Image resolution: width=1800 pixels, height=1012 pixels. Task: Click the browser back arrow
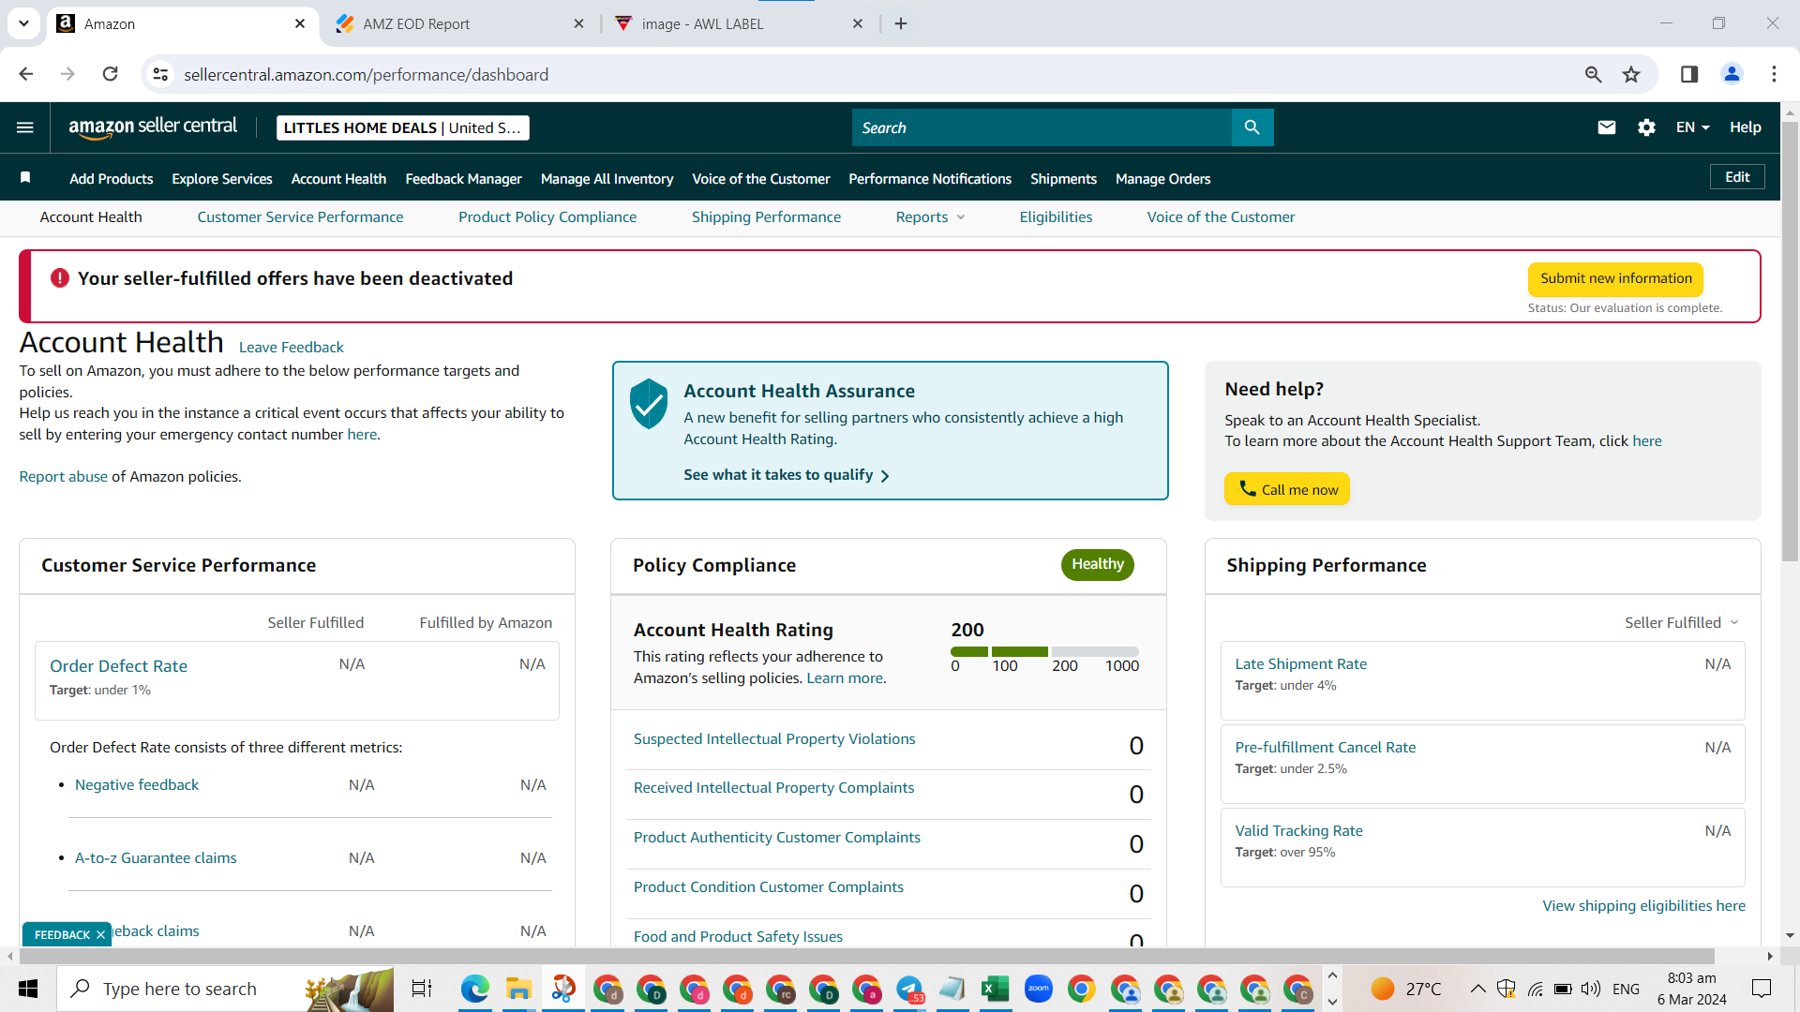26,74
